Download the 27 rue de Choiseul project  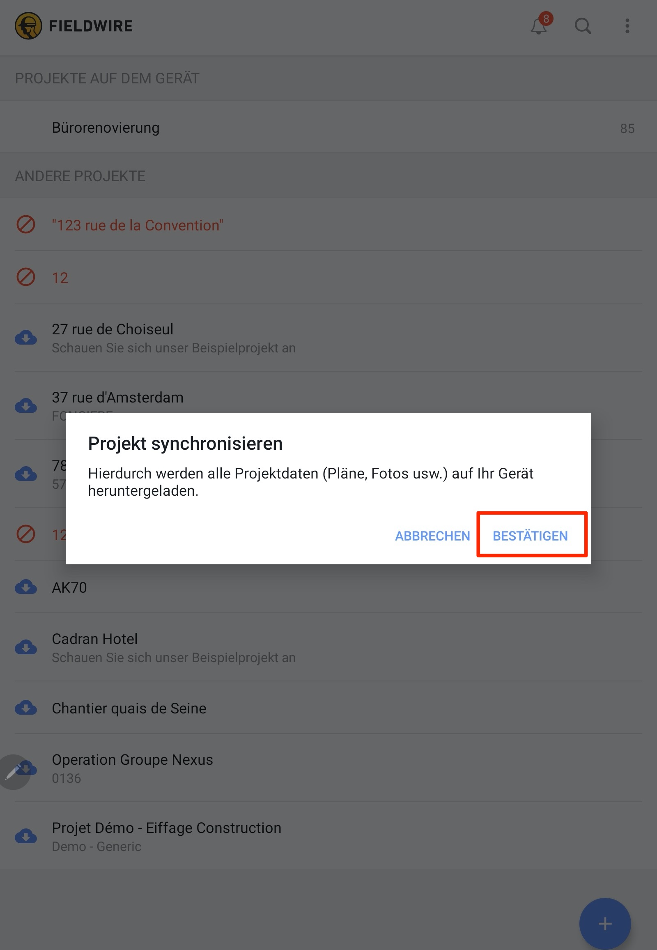[26, 338]
